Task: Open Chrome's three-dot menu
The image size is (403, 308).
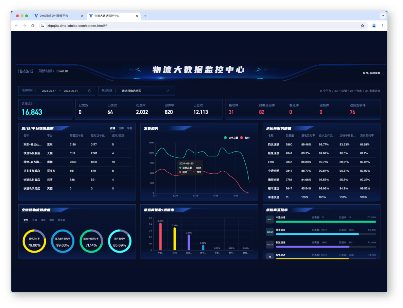Action: click(382, 25)
